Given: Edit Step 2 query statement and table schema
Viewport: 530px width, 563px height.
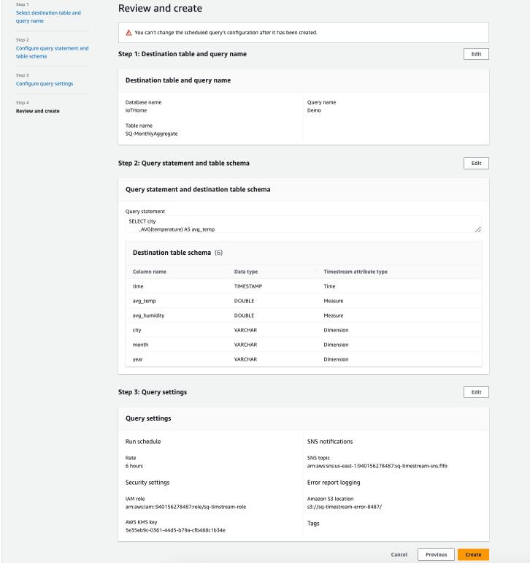Looking at the screenshot, I should point(476,163).
